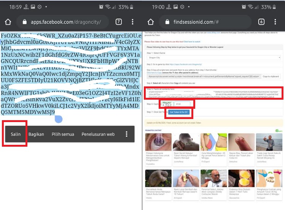Image resolution: width=285 pixels, height=210 pixels.
Task: Open the Peramal Sebut Jokowi ad thumbnail
Action: pos(213,178)
